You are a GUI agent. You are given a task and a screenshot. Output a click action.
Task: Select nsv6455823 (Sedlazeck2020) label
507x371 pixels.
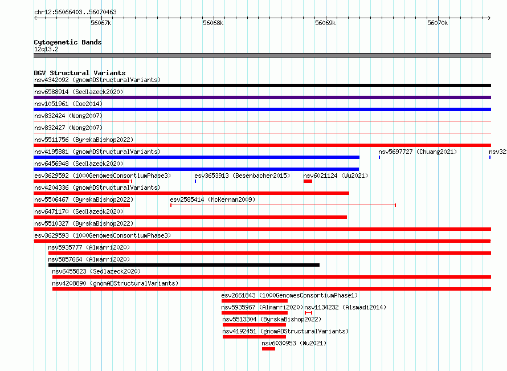96,271
